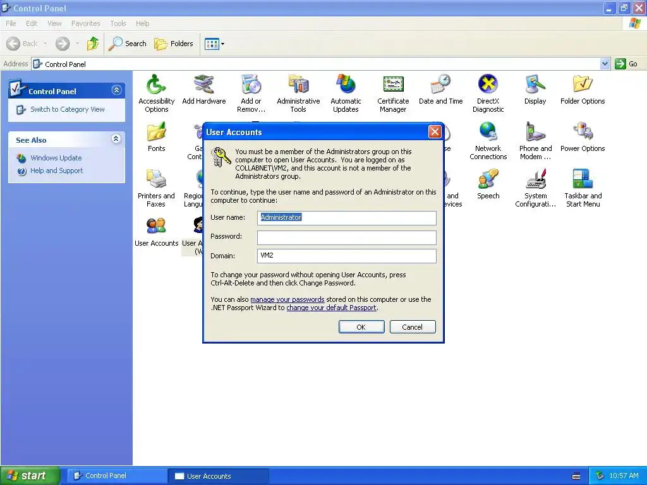Click OK in User Accounts dialog
Screen dimensions: 647x485
(361, 327)
